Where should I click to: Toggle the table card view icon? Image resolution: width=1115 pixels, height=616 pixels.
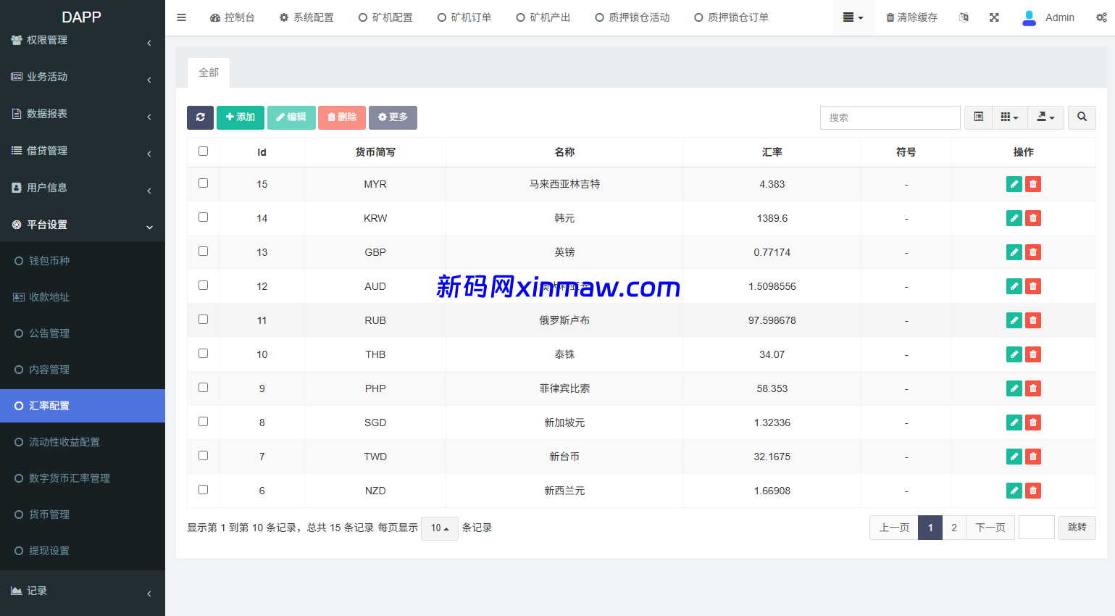pyautogui.click(x=978, y=117)
